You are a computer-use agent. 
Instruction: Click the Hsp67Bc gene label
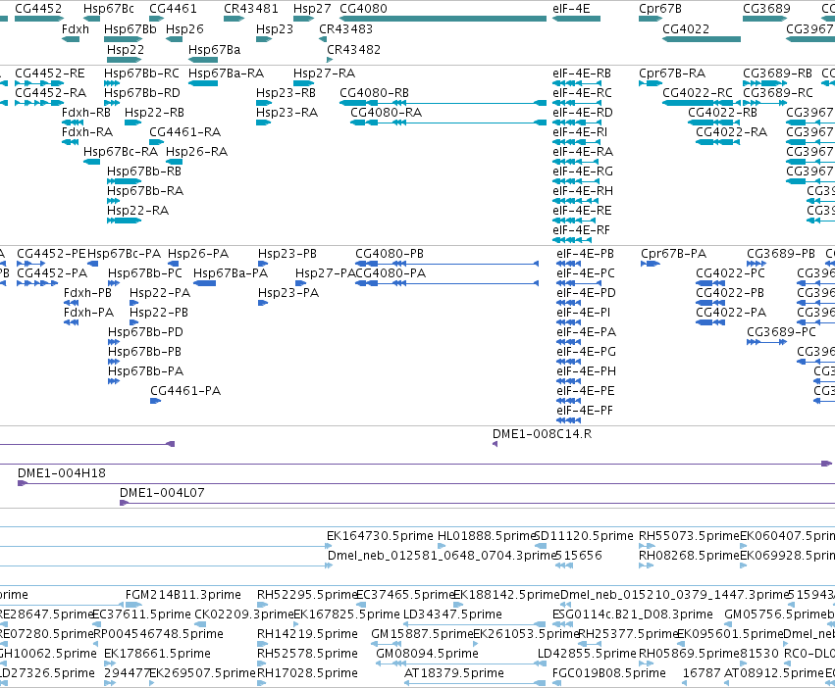click(109, 9)
